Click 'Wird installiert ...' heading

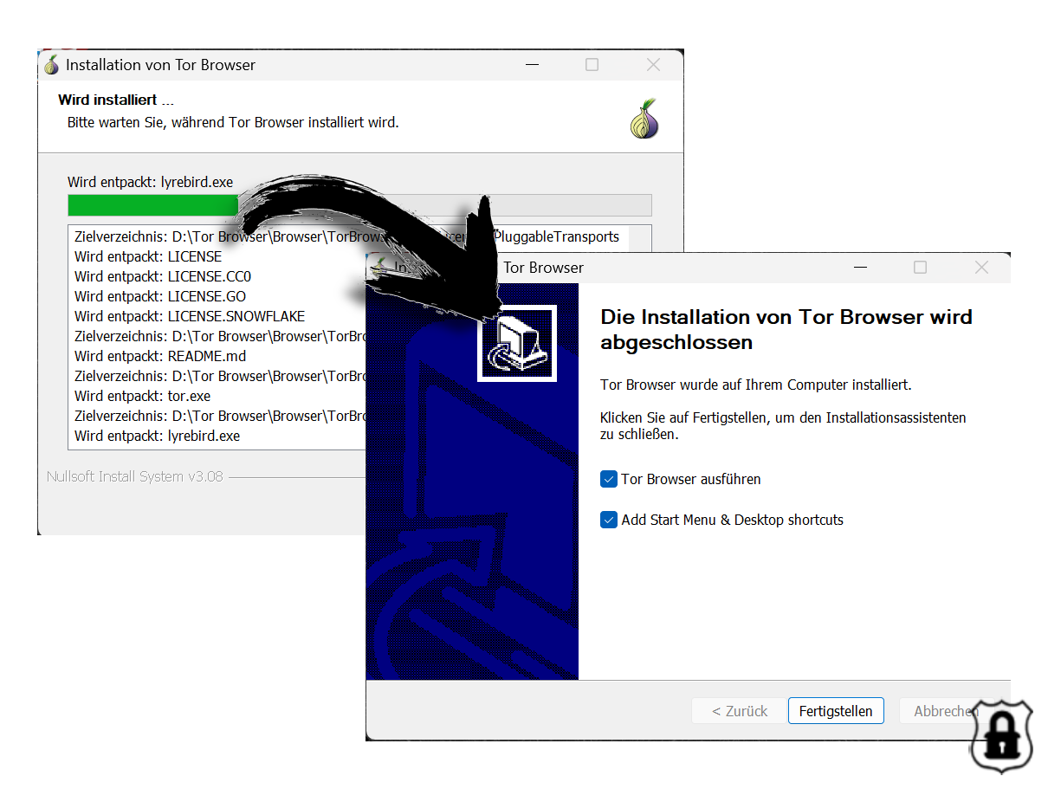tap(116, 100)
